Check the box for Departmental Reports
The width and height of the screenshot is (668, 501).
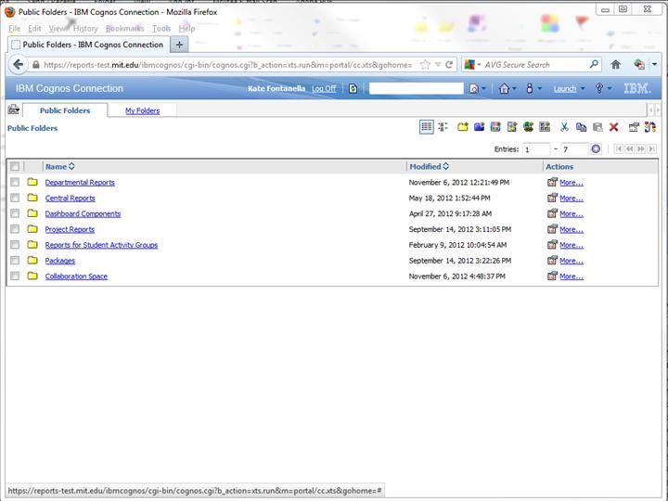click(x=15, y=183)
